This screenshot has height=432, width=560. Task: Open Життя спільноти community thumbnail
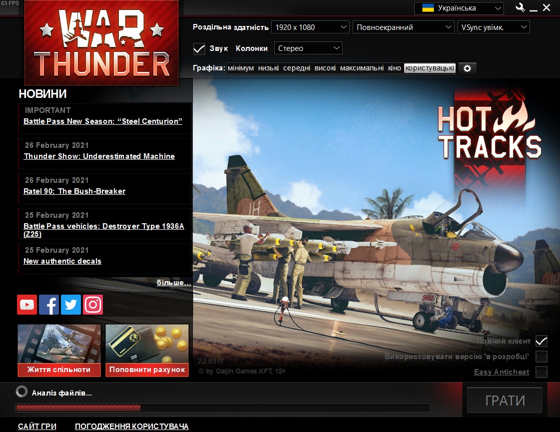point(59,350)
